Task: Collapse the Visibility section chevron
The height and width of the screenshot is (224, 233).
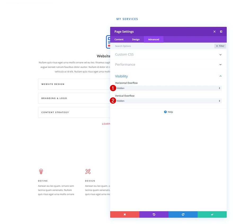Action: (221, 76)
